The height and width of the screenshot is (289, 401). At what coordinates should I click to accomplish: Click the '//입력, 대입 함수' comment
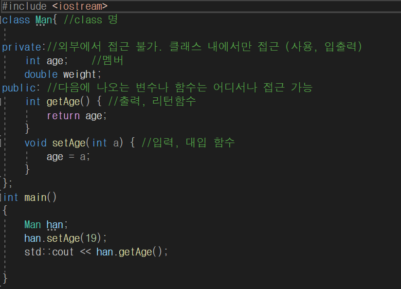tap(188, 143)
